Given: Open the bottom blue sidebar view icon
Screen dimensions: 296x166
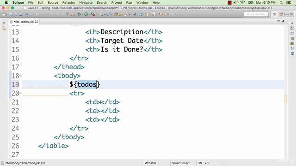Looking at the screenshot, I should point(292,53).
